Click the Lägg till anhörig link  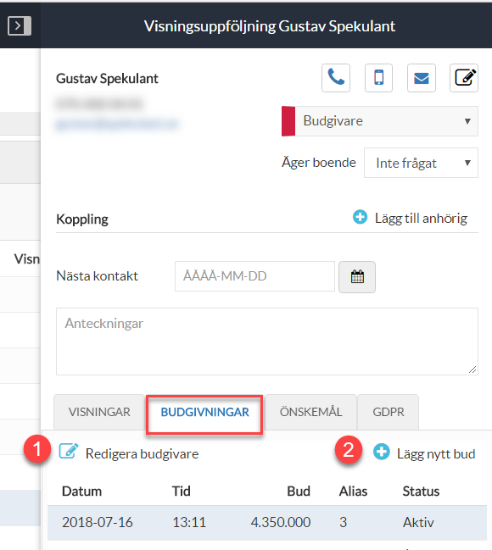tap(421, 218)
